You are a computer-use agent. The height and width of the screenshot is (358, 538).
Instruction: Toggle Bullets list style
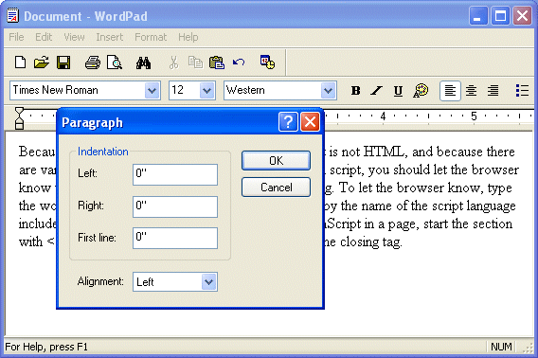click(x=522, y=91)
